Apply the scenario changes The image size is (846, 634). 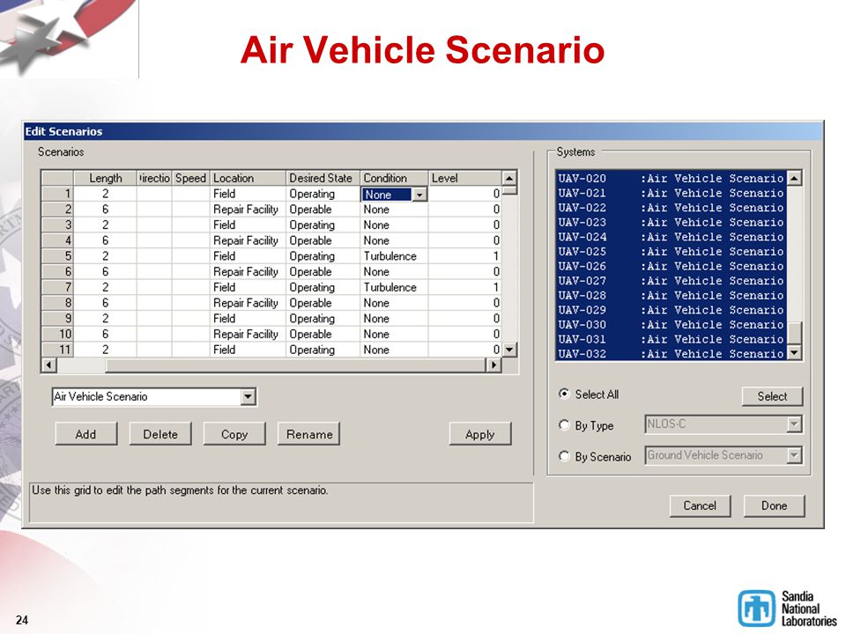click(480, 434)
